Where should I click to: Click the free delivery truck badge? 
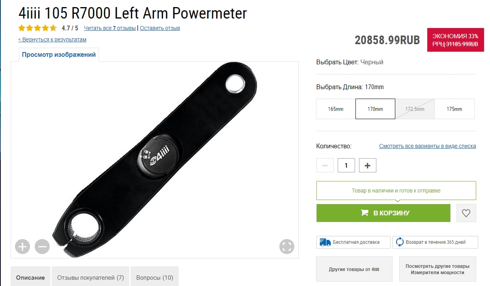click(353, 242)
